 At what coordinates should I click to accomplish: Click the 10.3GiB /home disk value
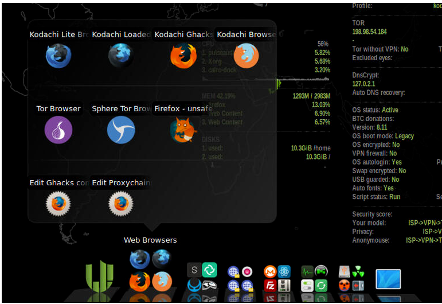tap(311, 148)
